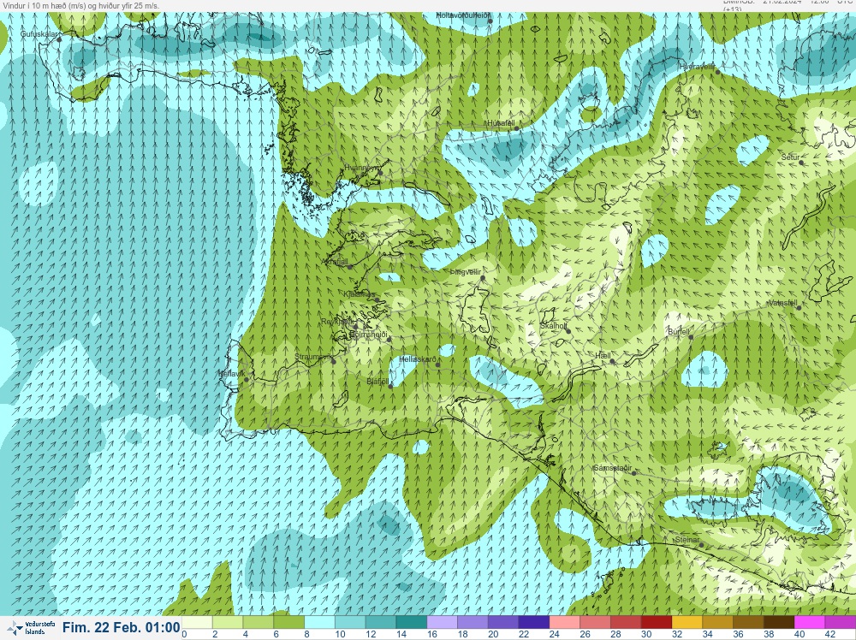The width and height of the screenshot is (856, 640).
Task: Select the 8–10 m/s light cyan legend swatch
Action: [x=319, y=623]
